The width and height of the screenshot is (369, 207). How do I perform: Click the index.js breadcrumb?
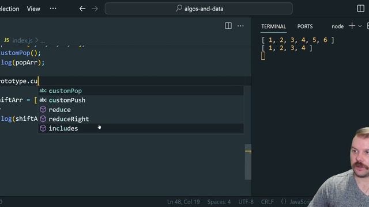22,40
